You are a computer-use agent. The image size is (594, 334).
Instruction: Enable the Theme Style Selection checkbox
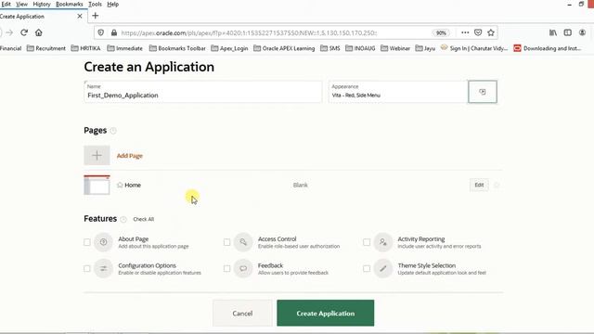coord(367,268)
